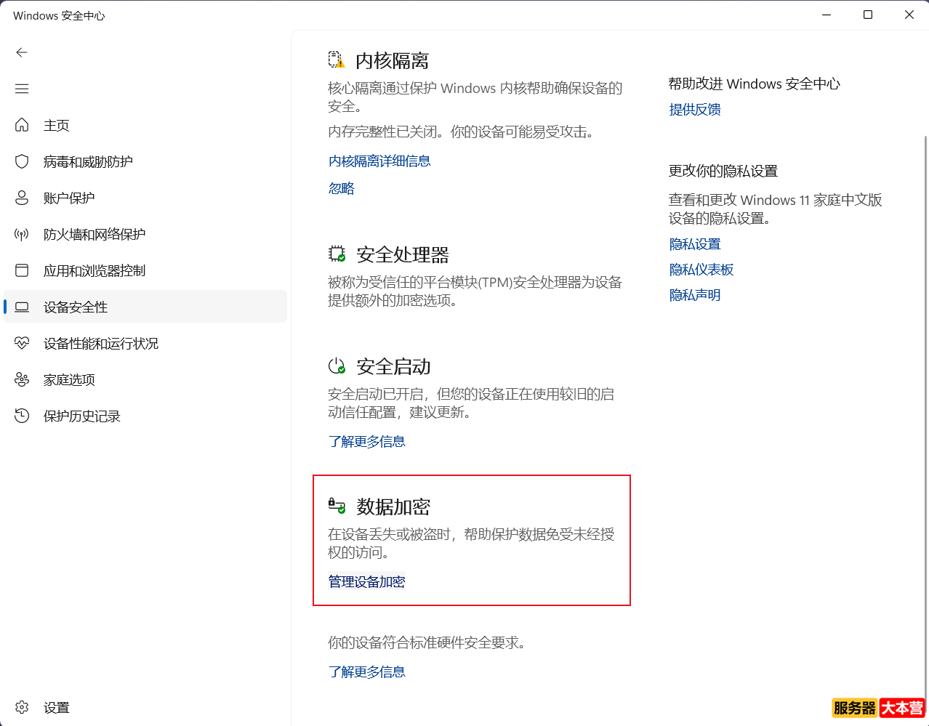Open 应用和浏览器控制 page
The width and height of the screenshot is (929, 726).
[145, 270]
